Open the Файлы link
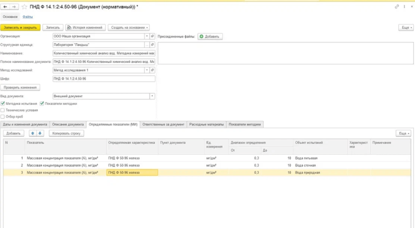The height and width of the screenshot is (228, 415). tap(28, 17)
